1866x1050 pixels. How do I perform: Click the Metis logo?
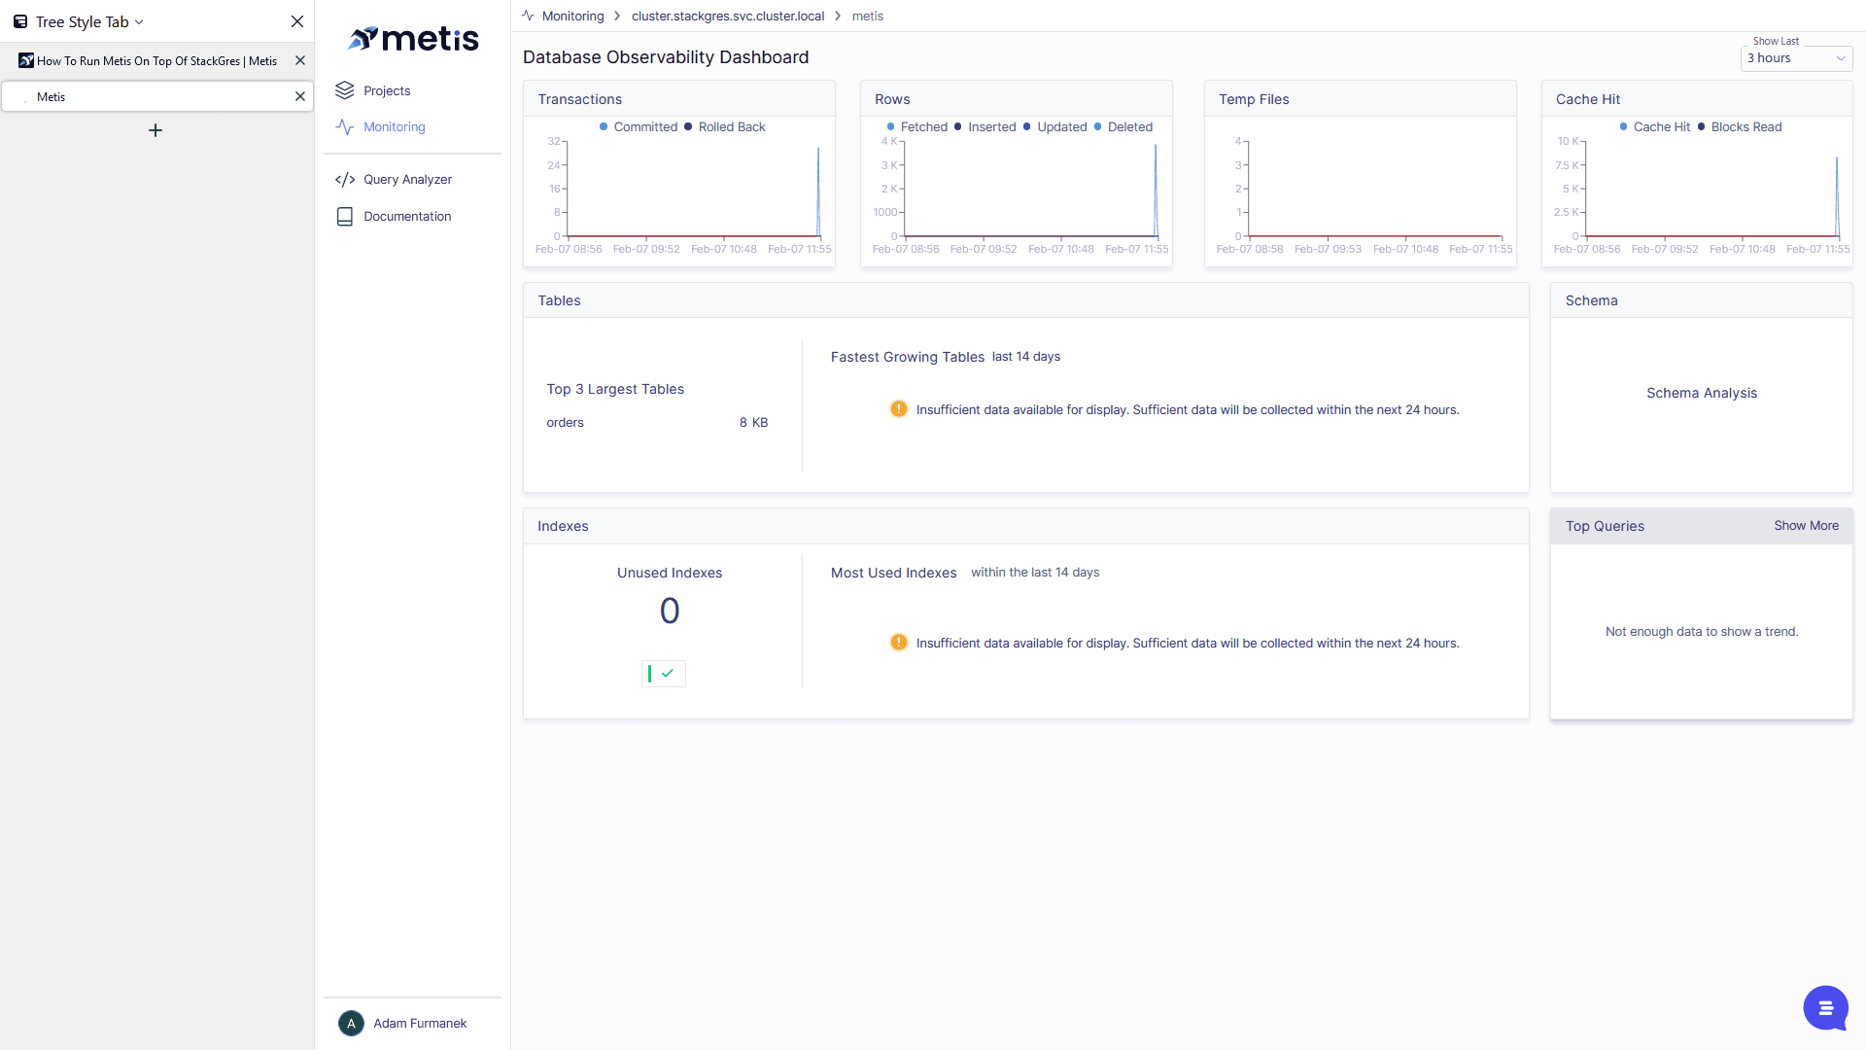pos(413,38)
